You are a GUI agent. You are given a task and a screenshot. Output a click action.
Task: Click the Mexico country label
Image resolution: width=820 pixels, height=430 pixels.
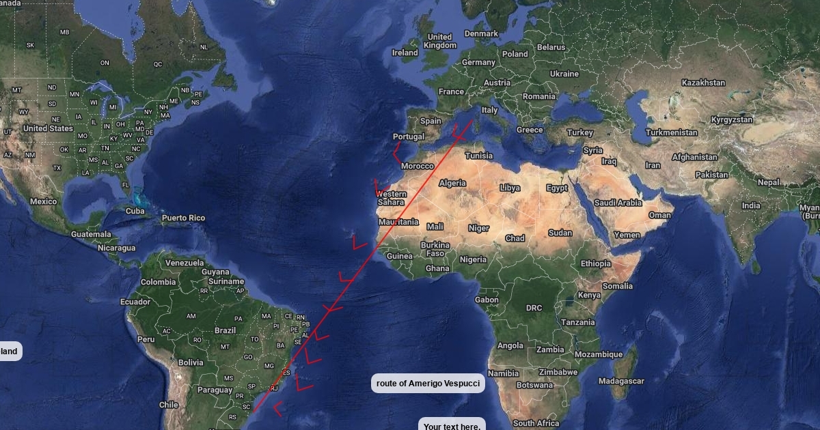(43, 201)
